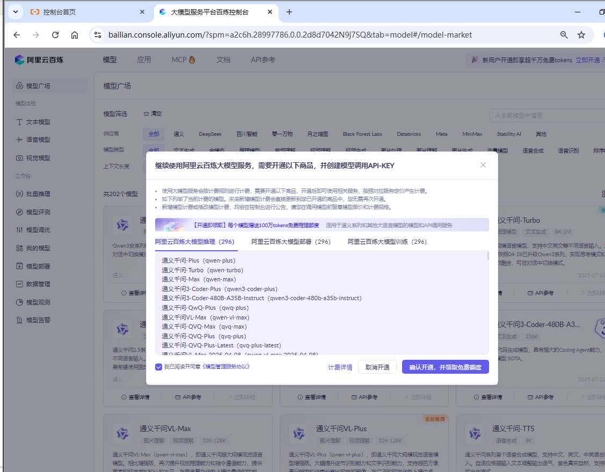
Task: Switch to the 控制台首页 browser tab
Action: pyautogui.click(x=87, y=12)
